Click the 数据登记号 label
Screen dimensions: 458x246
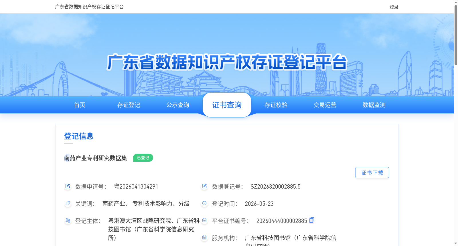click(228, 187)
